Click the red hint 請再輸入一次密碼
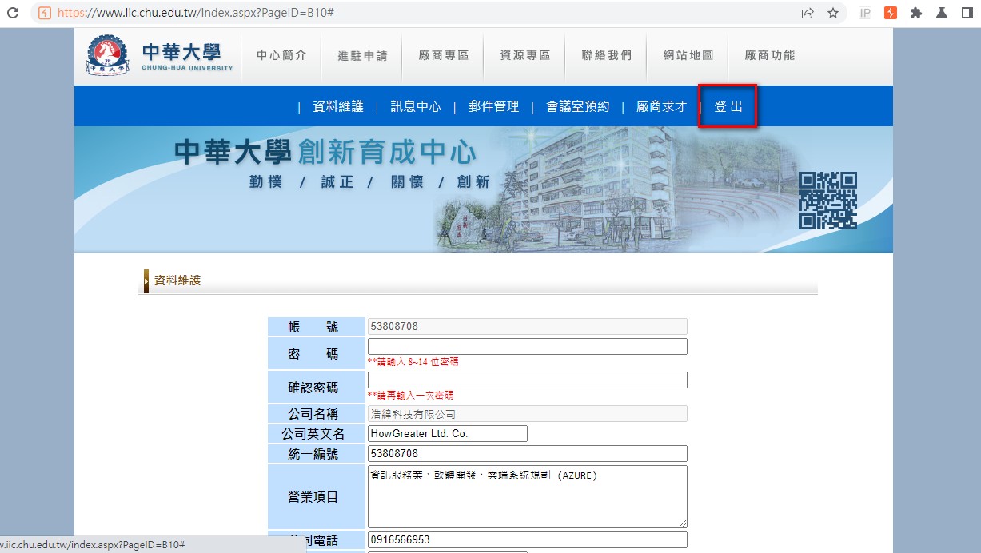 tap(410, 396)
